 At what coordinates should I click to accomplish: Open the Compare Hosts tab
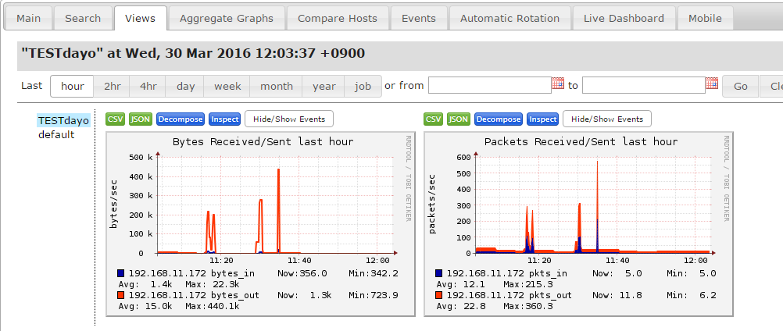(338, 19)
